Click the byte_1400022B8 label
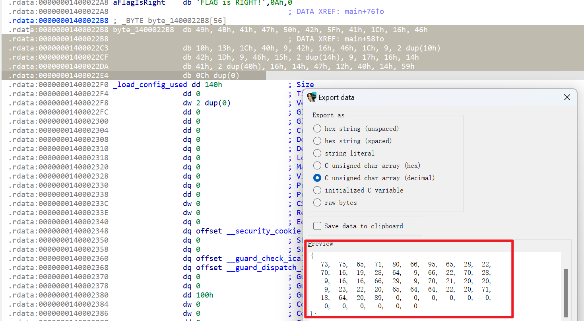Screen dimensions: 584x321 (144, 30)
